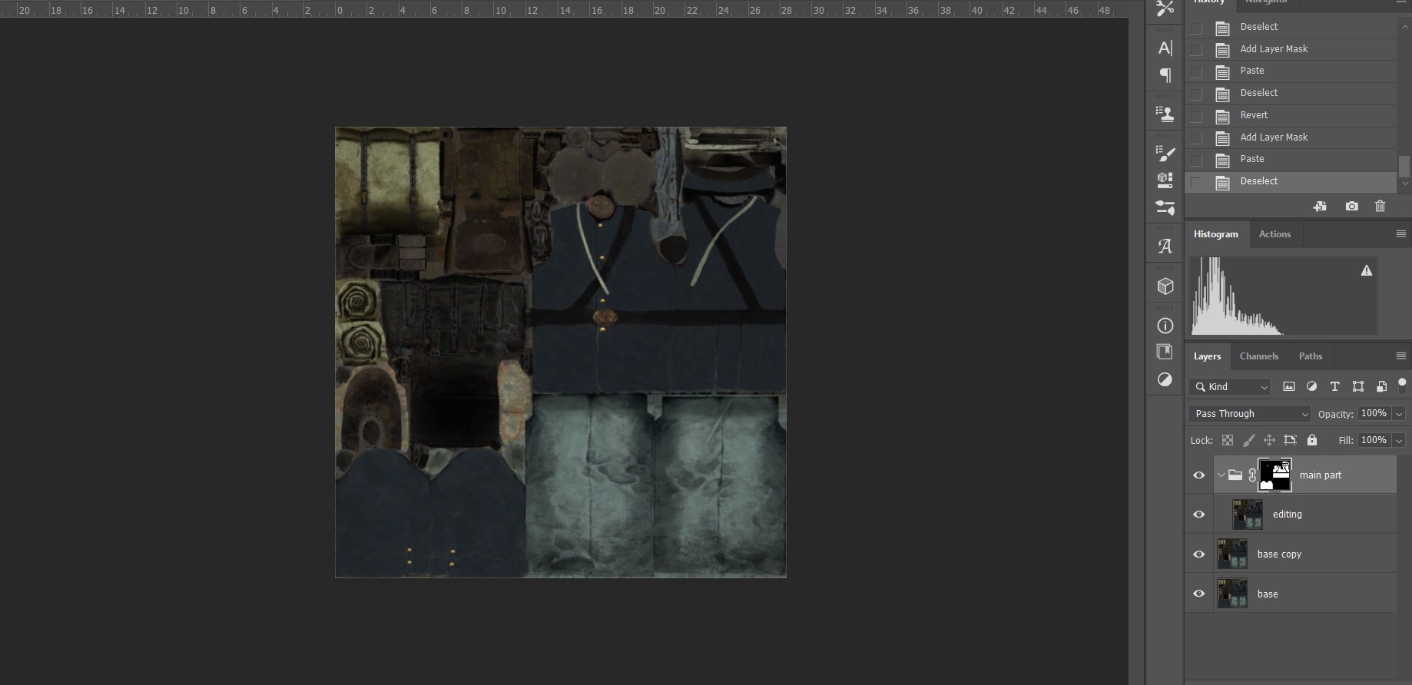Click the mask link icon on main part
The height and width of the screenshot is (685, 1412).
pos(1252,475)
